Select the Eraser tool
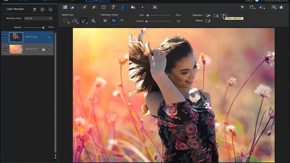Screen dimensions: 290x163 [x=94, y=7]
